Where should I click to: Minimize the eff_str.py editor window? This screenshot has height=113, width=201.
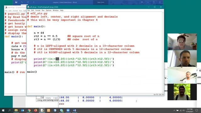pyautogui.click(x=149, y=7)
